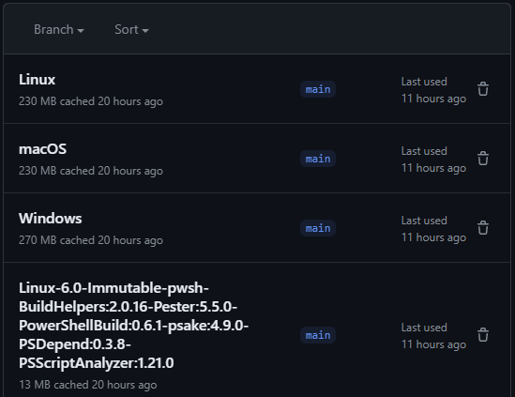515x397 pixels.
Task: Select the Linux-6.0-Immutable-pwsh-BuildHelpers cache key
Action: point(133,326)
